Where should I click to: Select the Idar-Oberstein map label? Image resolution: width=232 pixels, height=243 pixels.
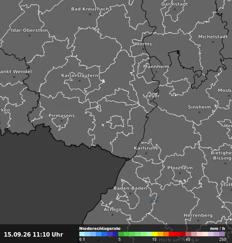click(x=30, y=30)
